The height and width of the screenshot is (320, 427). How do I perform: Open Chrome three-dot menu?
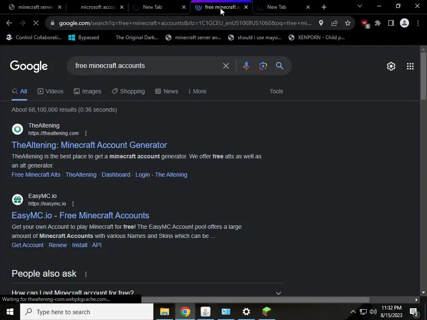[418, 23]
